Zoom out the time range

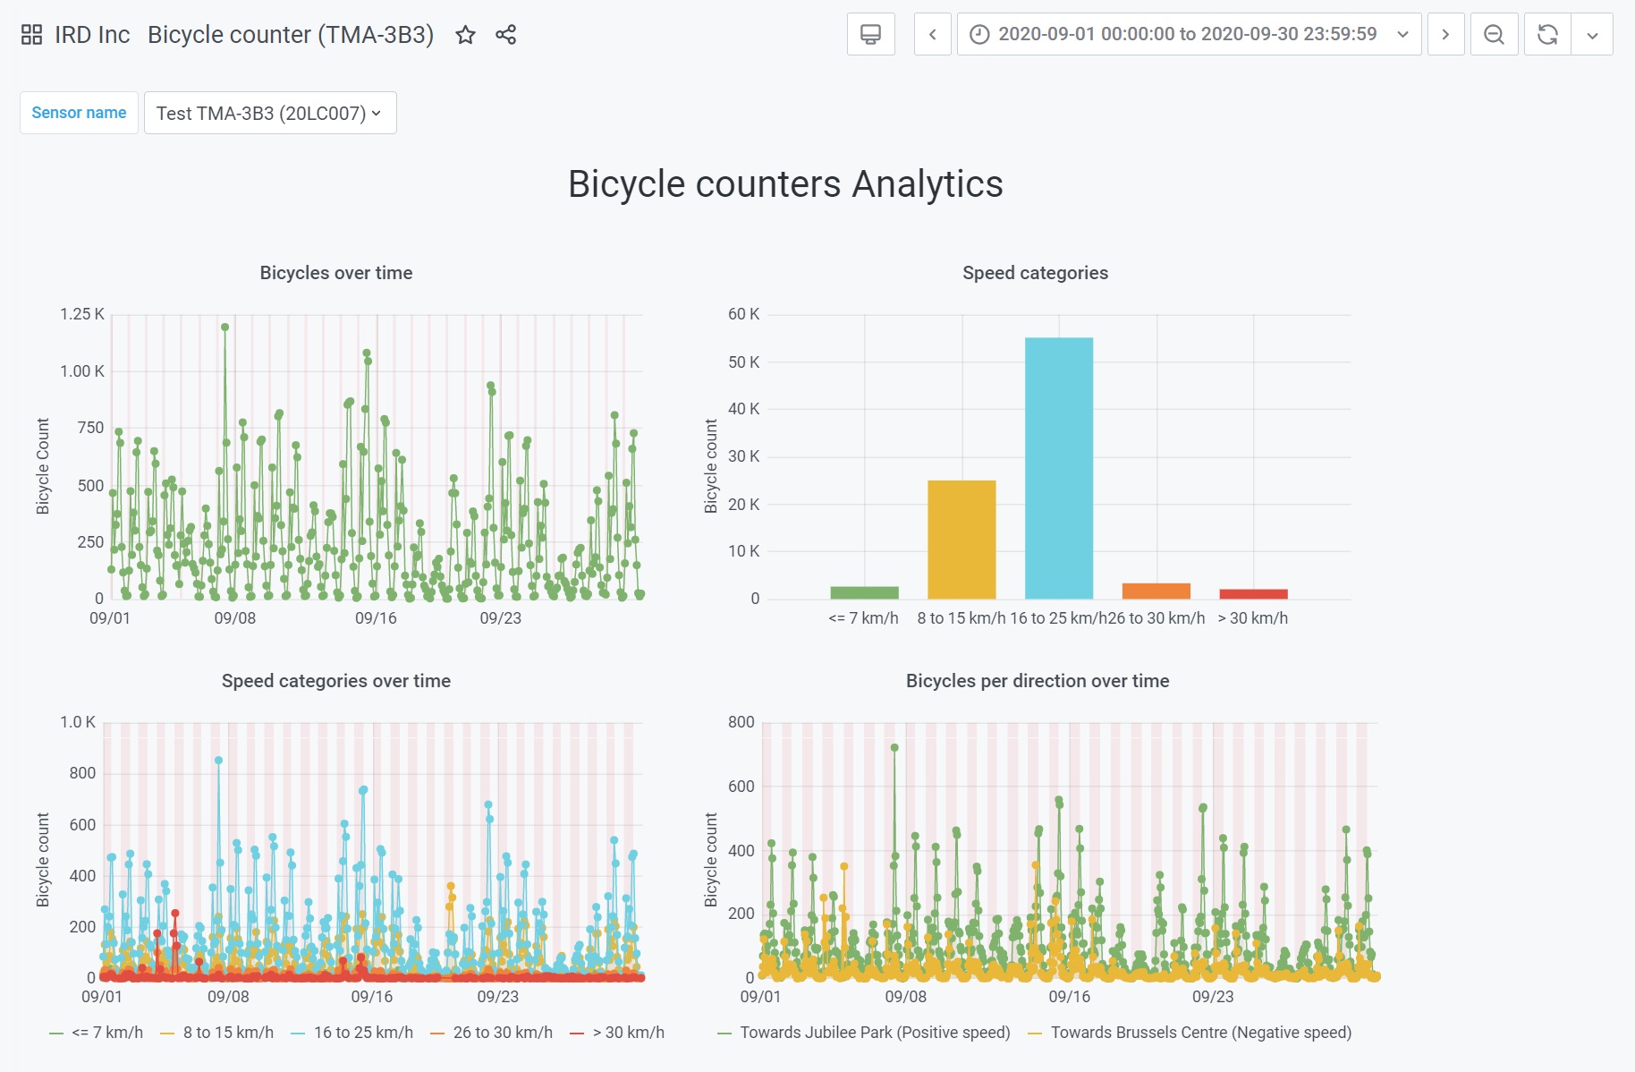coord(1494,34)
